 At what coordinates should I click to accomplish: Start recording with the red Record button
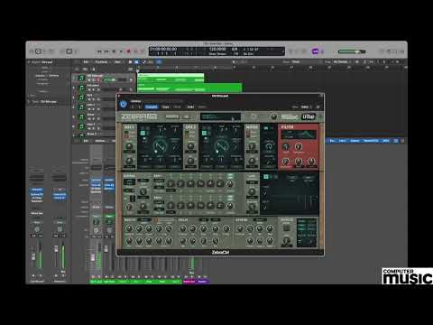pyautogui.click(x=129, y=51)
